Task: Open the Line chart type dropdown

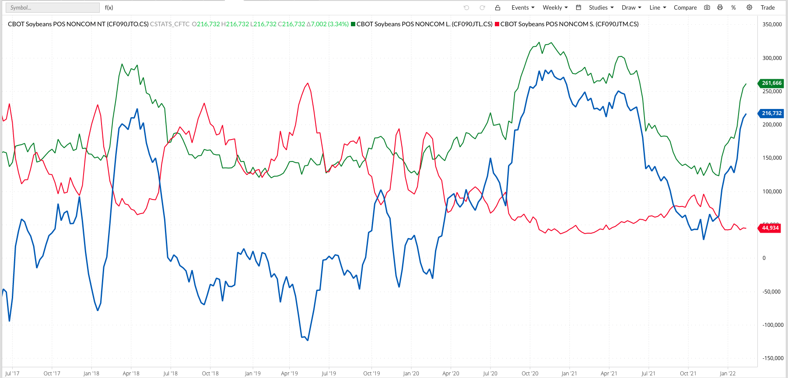Action: click(658, 7)
